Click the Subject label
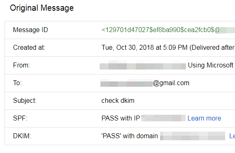This screenshot has height=153, width=235. tap(25, 100)
